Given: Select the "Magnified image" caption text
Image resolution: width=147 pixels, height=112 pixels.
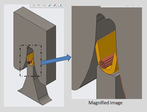Looking at the screenshot, I should 105,103.
